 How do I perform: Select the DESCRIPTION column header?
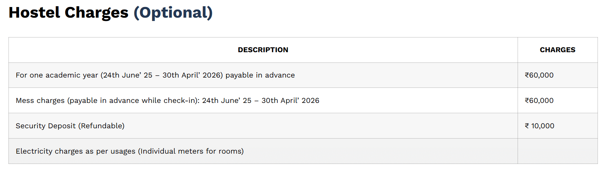point(263,50)
